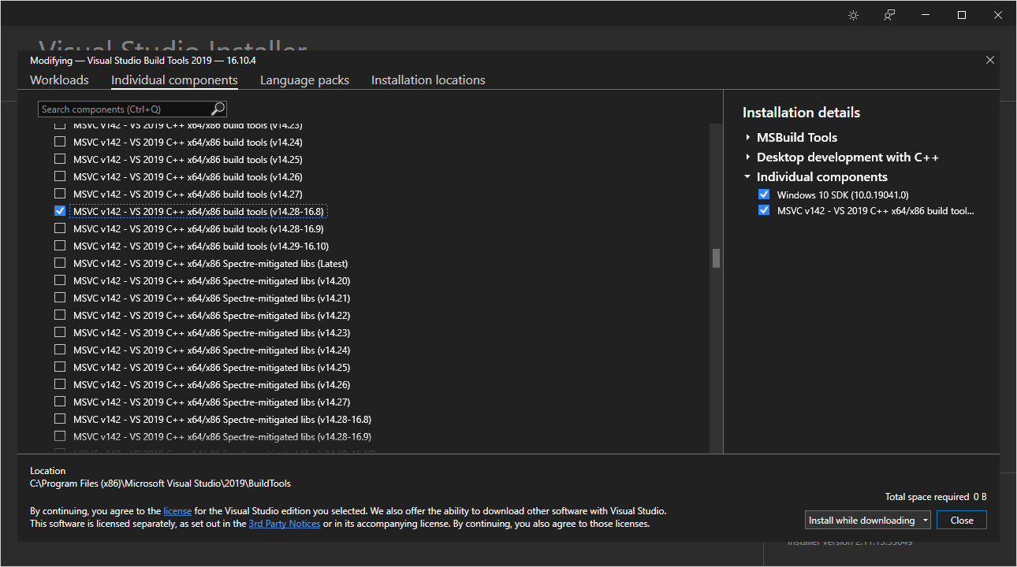The image size is (1017, 567).
Task: Open the license link
Action: pos(177,510)
